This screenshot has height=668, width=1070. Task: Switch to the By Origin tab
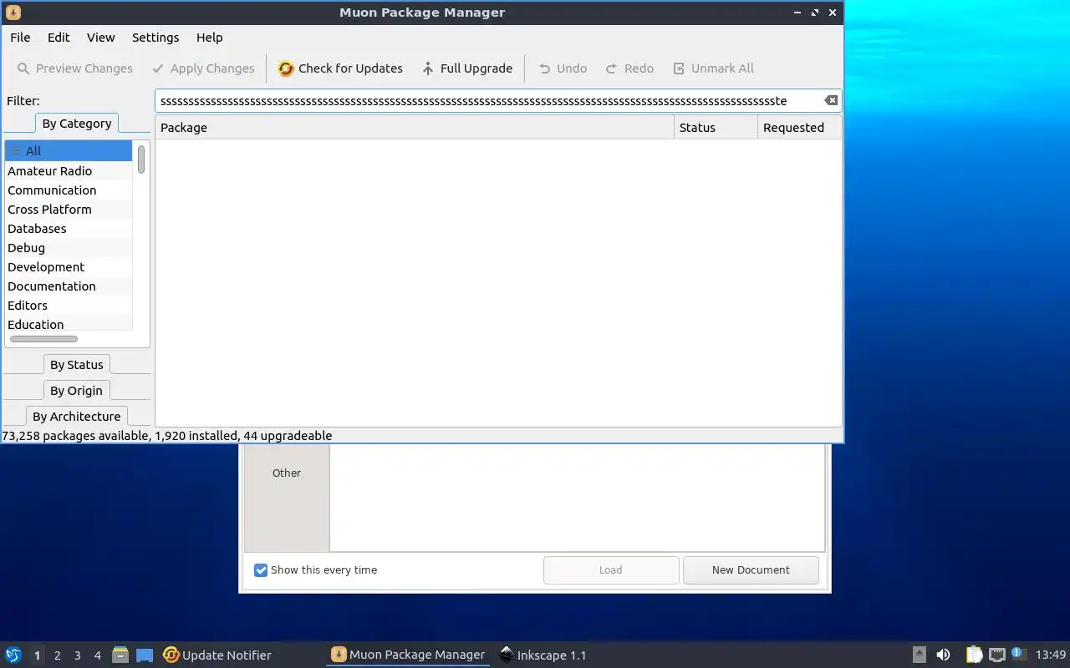77,391
